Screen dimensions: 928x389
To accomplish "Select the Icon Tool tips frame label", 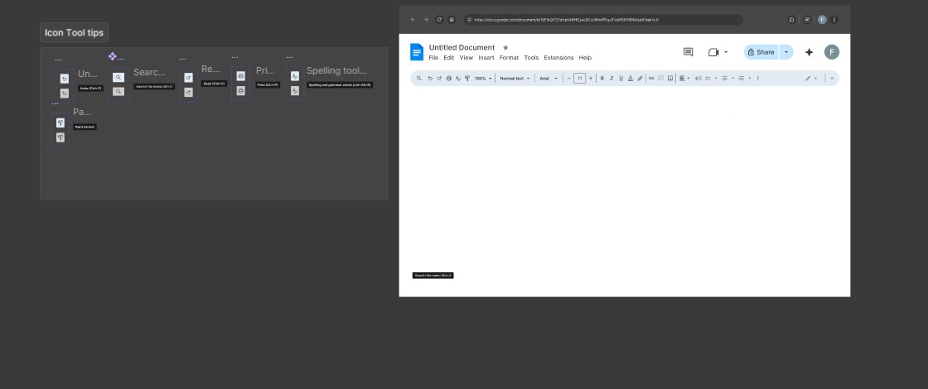I will click(74, 32).
